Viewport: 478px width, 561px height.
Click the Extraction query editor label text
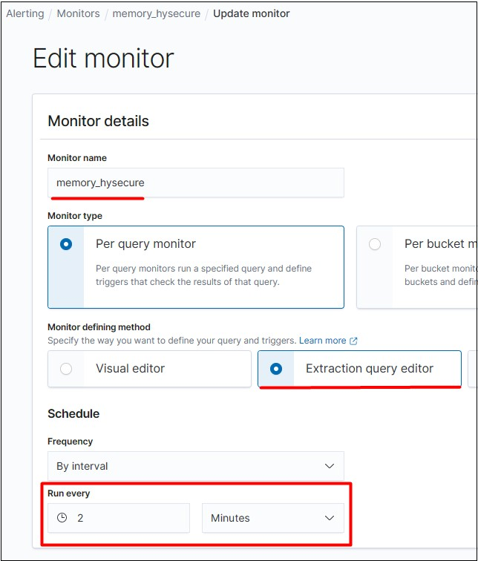pos(370,369)
